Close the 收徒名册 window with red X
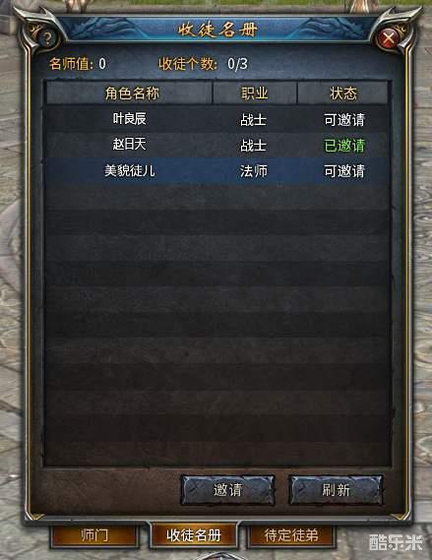432x560 pixels. tap(389, 38)
